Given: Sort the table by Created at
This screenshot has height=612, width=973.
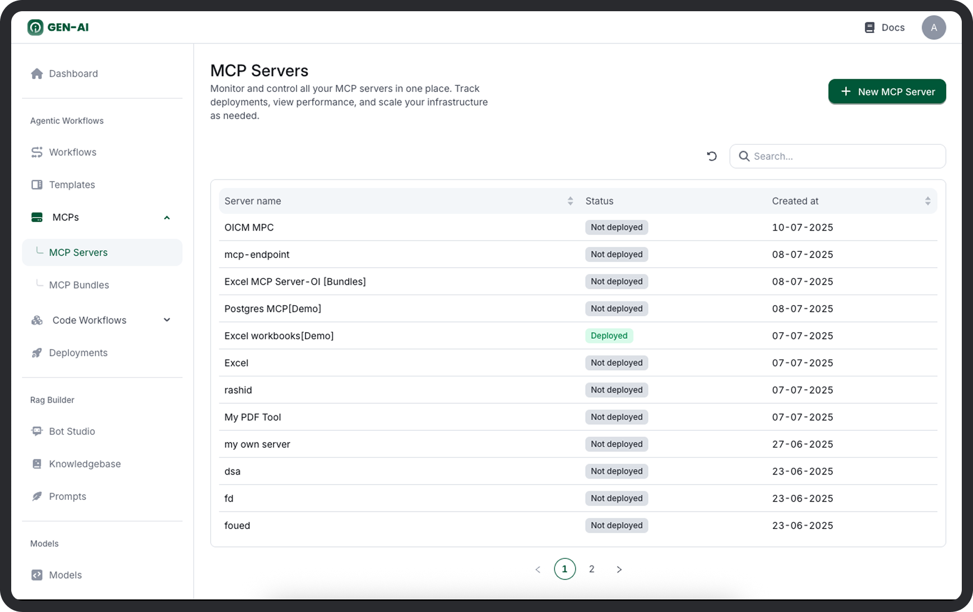Looking at the screenshot, I should 927,201.
